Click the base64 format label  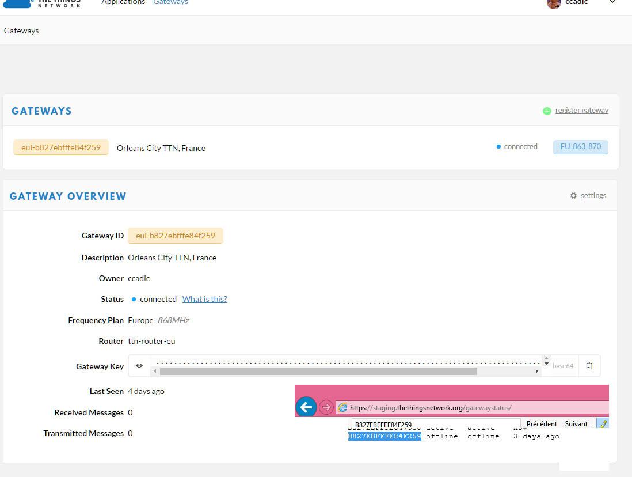tap(563, 366)
